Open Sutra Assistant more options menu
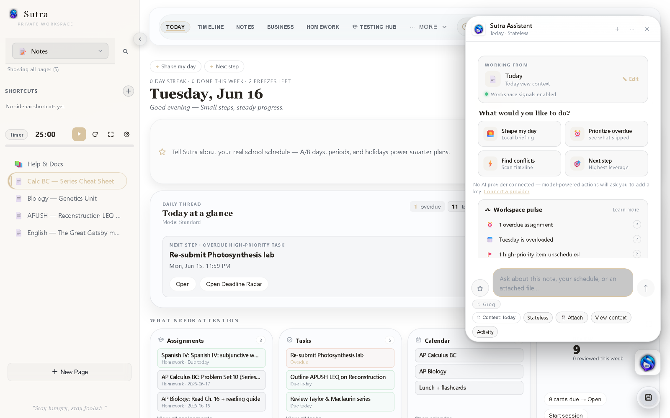670x418 pixels. 632,29
